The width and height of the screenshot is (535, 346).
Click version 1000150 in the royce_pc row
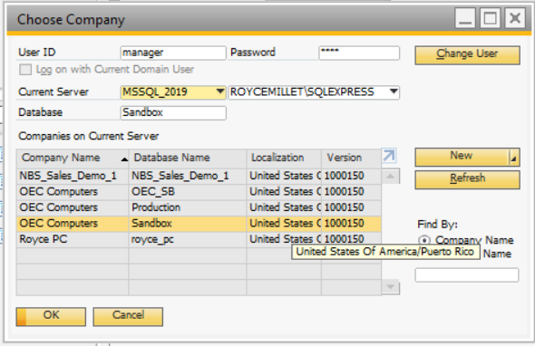(x=351, y=240)
